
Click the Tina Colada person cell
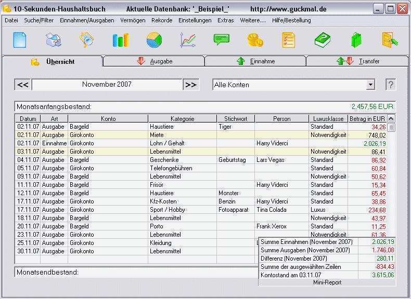pyautogui.click(x=282, y=210)
